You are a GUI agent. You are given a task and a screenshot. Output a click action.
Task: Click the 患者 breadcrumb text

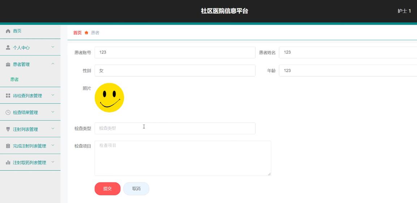[95, 33]
